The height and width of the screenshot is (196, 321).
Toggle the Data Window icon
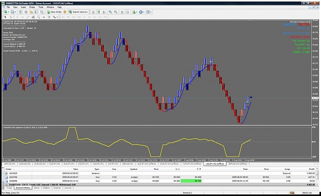coord(26,12)
